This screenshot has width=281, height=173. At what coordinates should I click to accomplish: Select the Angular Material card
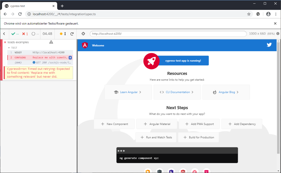tap(157, 124)
